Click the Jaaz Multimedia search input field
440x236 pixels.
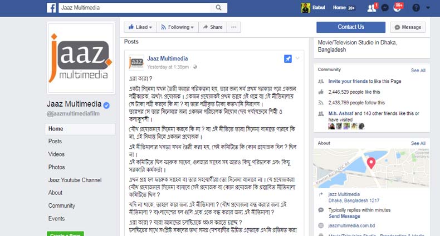click(135, 8)
